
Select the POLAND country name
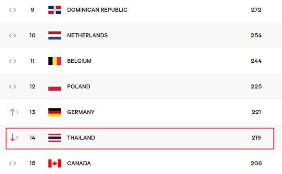79,87
